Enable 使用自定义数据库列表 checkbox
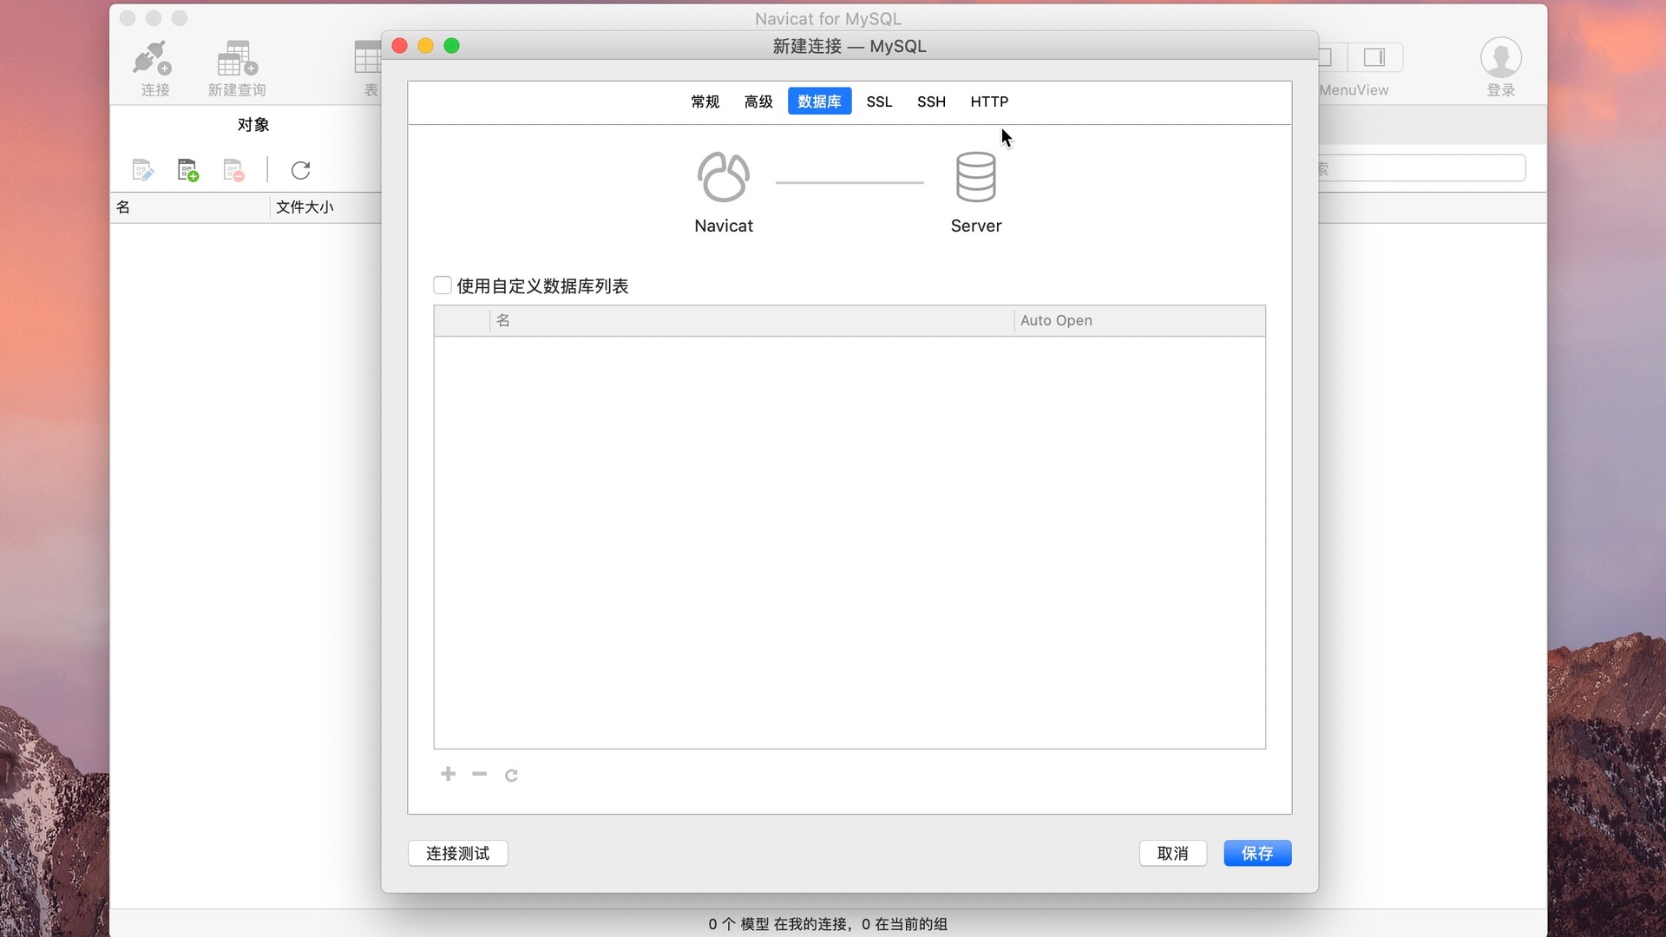 click(x=441, y=285)
